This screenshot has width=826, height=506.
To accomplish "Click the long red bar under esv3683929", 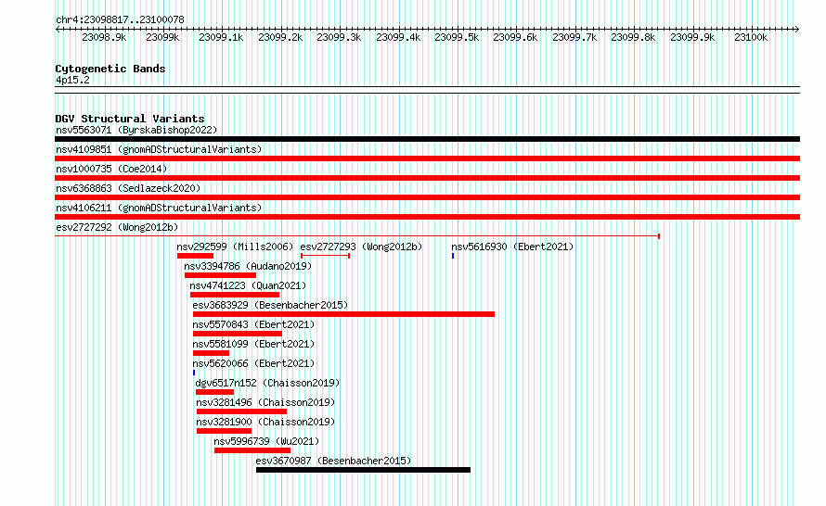I will pos(343,314).
